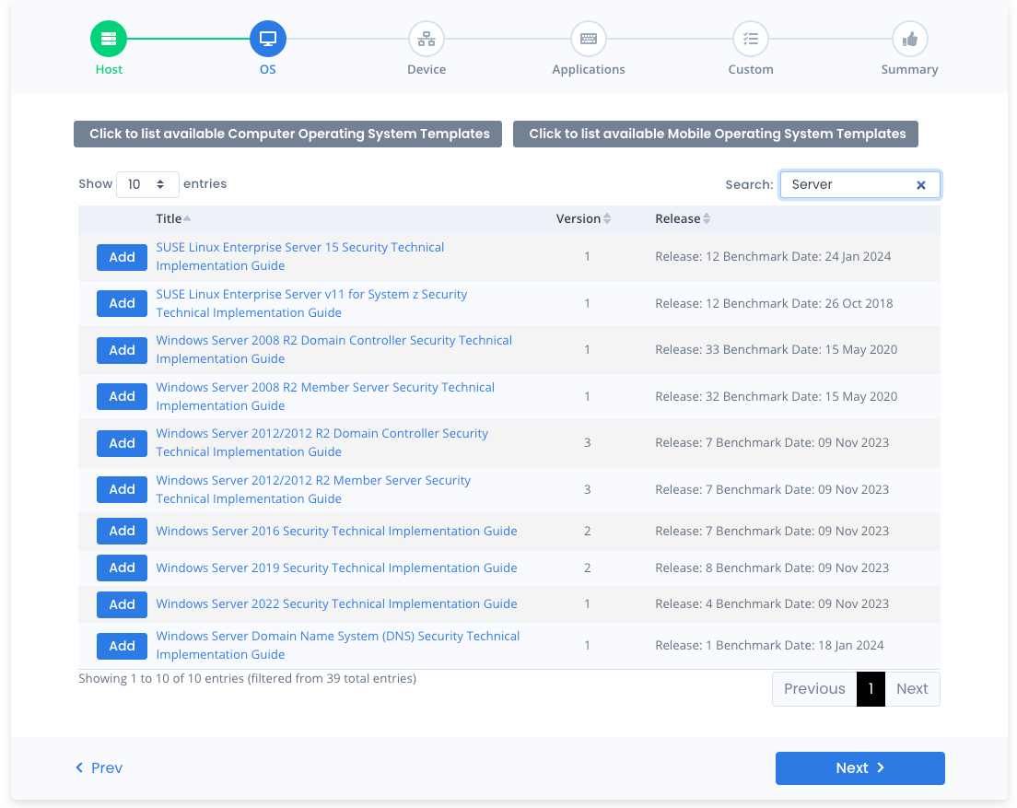Open the Summary step thumbs-up icon
The image size is (1017, 808).
click(909, 39)
